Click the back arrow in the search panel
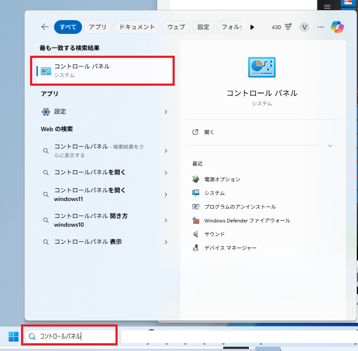 click(45, 27)
